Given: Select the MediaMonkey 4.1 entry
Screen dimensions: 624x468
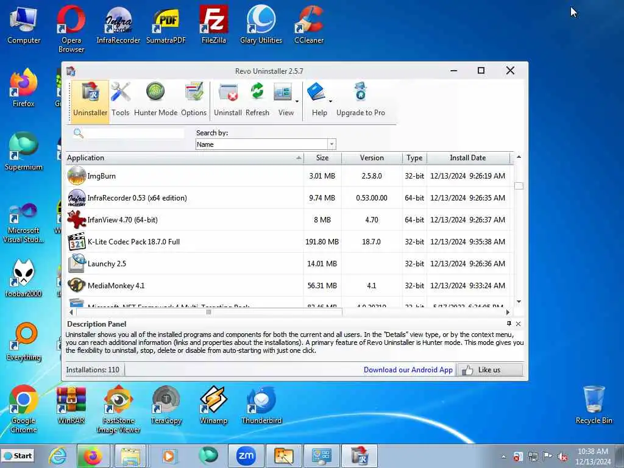Looking at the screenshot, I should pyautogui.click(x=289, y=285).
